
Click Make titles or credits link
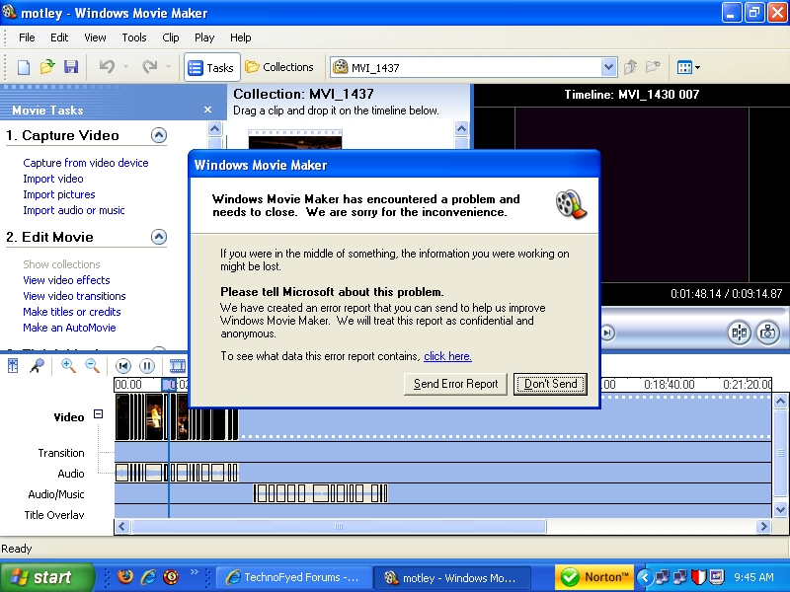71,312
